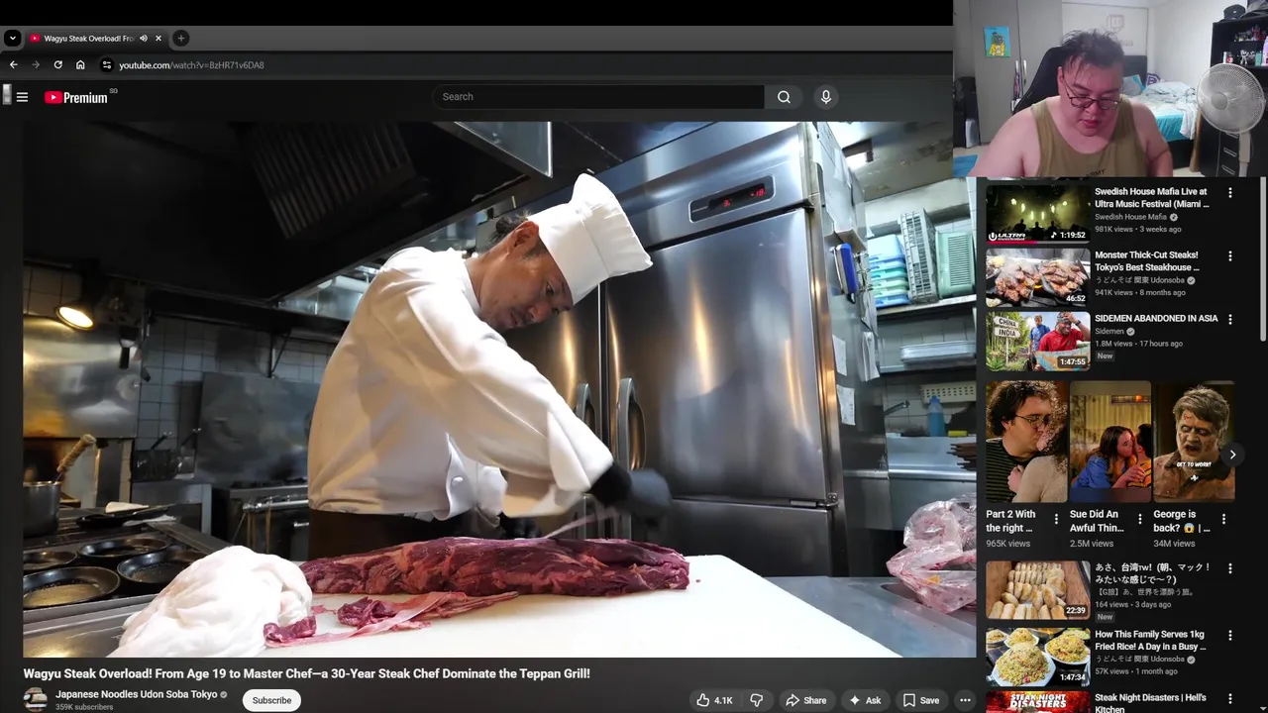Open Sue Did An Awful Thing short thumbnail
1268x713 pixels.
[1109, 442]
